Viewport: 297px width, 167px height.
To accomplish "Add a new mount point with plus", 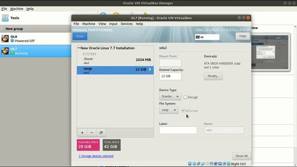I will pos(82,133).
